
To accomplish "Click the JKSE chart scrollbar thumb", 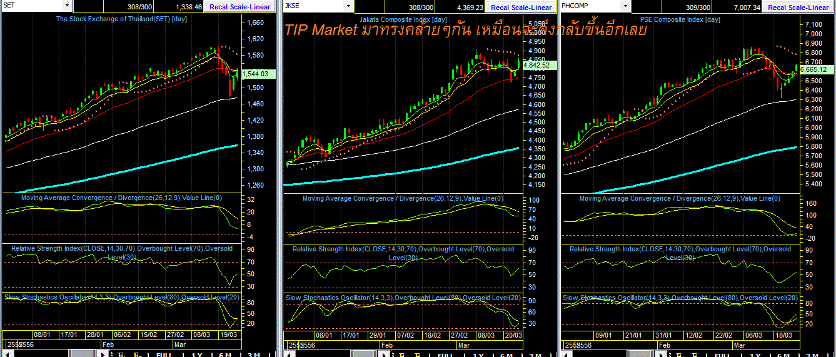I will coord(363,354).
